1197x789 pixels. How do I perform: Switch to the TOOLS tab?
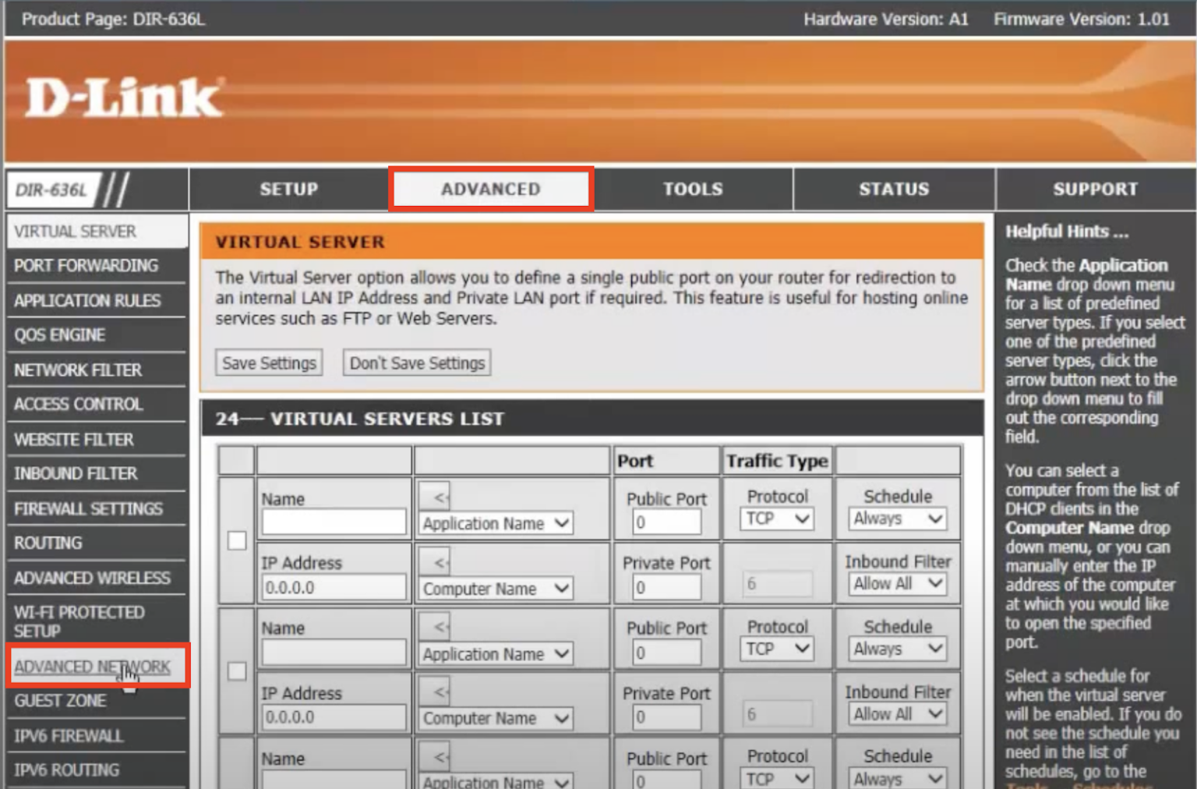693,189
